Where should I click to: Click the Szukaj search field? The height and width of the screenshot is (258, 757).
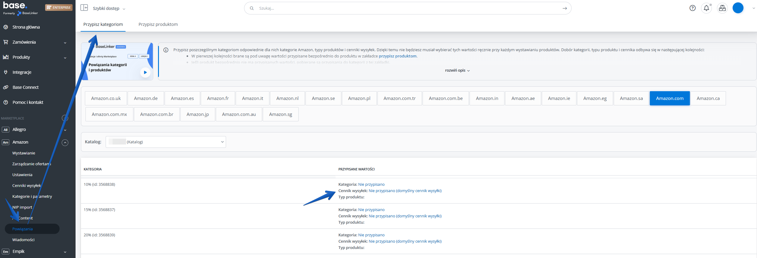pos(406,8)
